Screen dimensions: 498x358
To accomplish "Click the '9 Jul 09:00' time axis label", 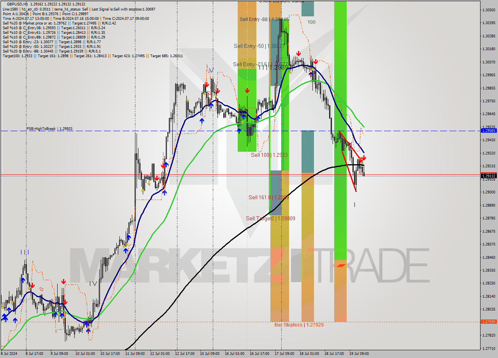I will pos(59,354).
